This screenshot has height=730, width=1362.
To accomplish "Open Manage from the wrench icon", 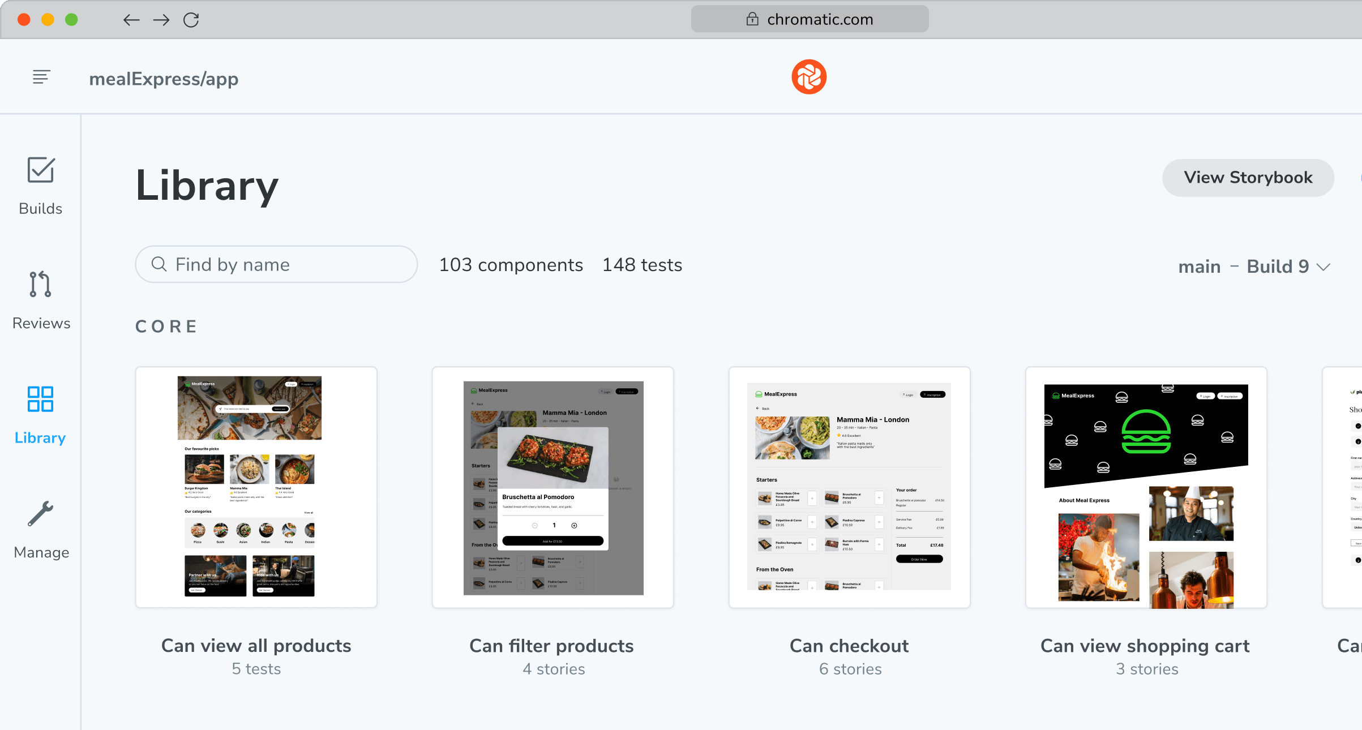I will coord(41,514).
